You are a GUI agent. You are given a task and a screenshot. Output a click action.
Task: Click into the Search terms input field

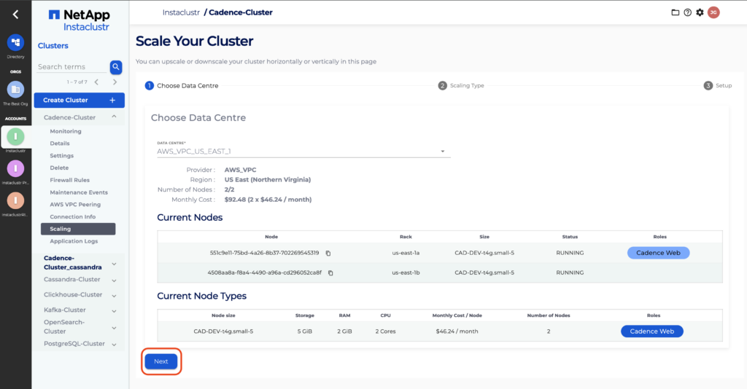coord(71,67)
